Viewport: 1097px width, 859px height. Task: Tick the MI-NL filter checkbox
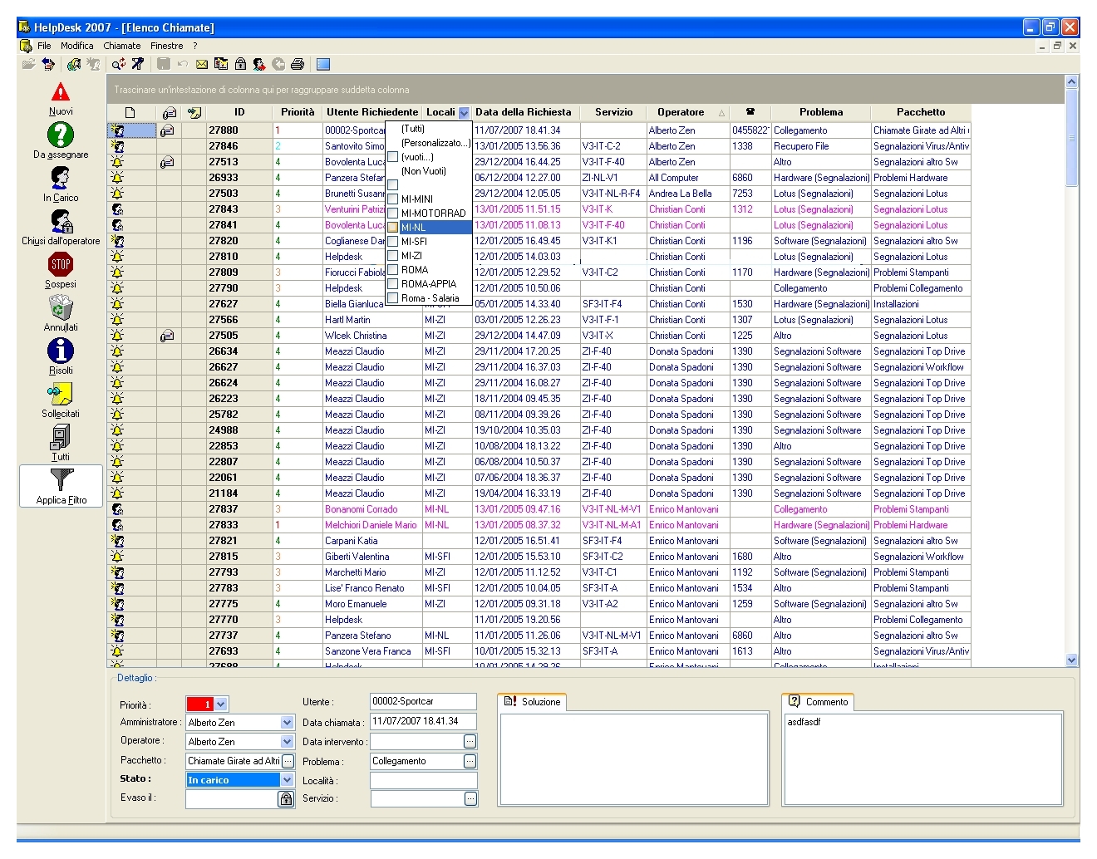393,228
